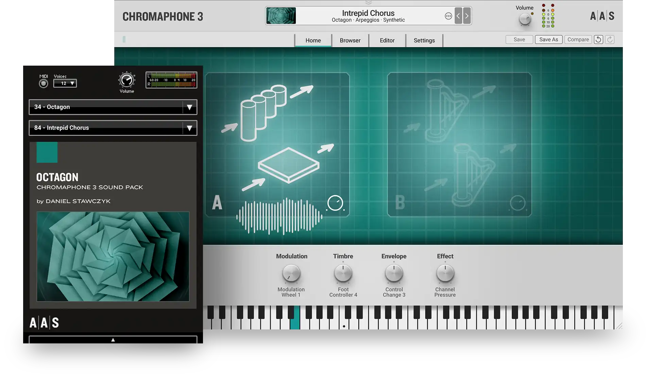
Task: Open the Voices 12 dropdown
Action: click(x=65, y=83)
